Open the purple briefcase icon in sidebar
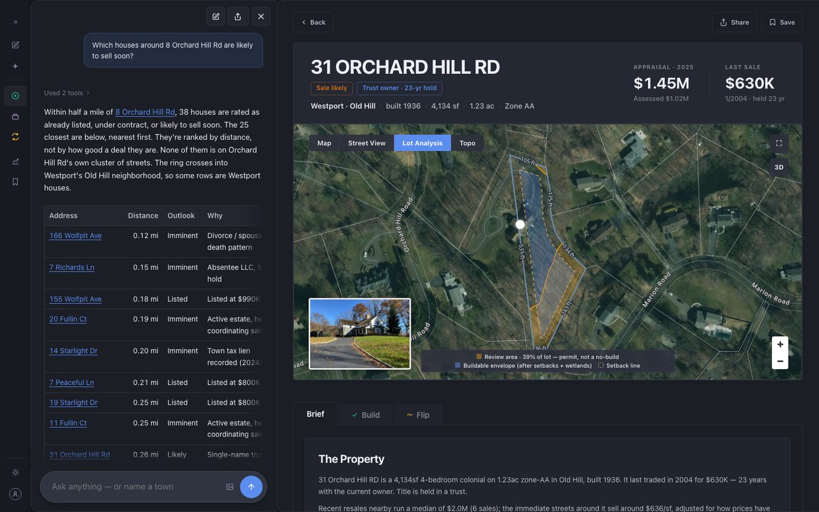This screenshot has height=512, width=819. click(15, 116)
